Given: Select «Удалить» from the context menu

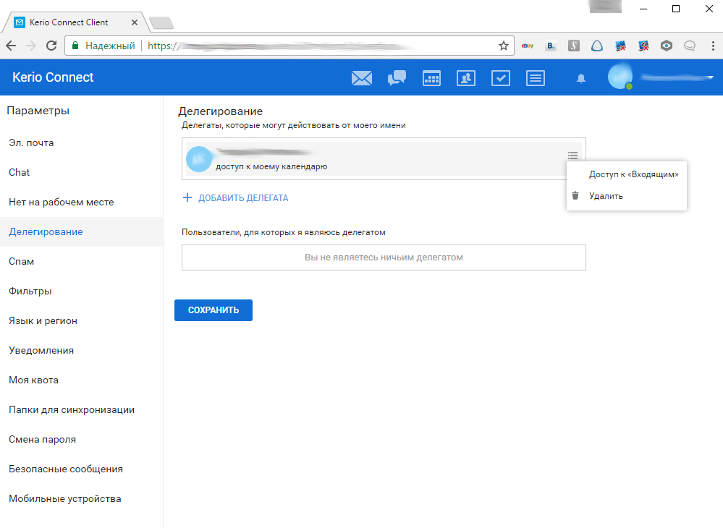Looking at the screenshot, I should click(606, 195).
